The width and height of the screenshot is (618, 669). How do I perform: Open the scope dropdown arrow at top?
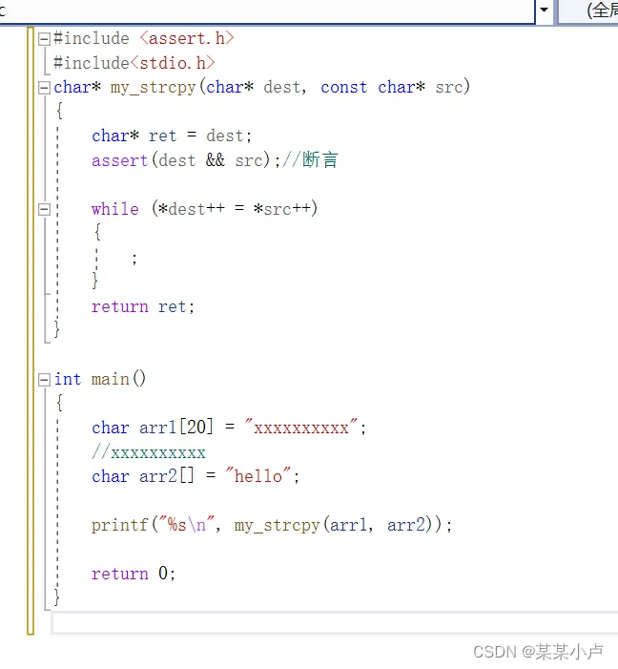tap(545, 10)
